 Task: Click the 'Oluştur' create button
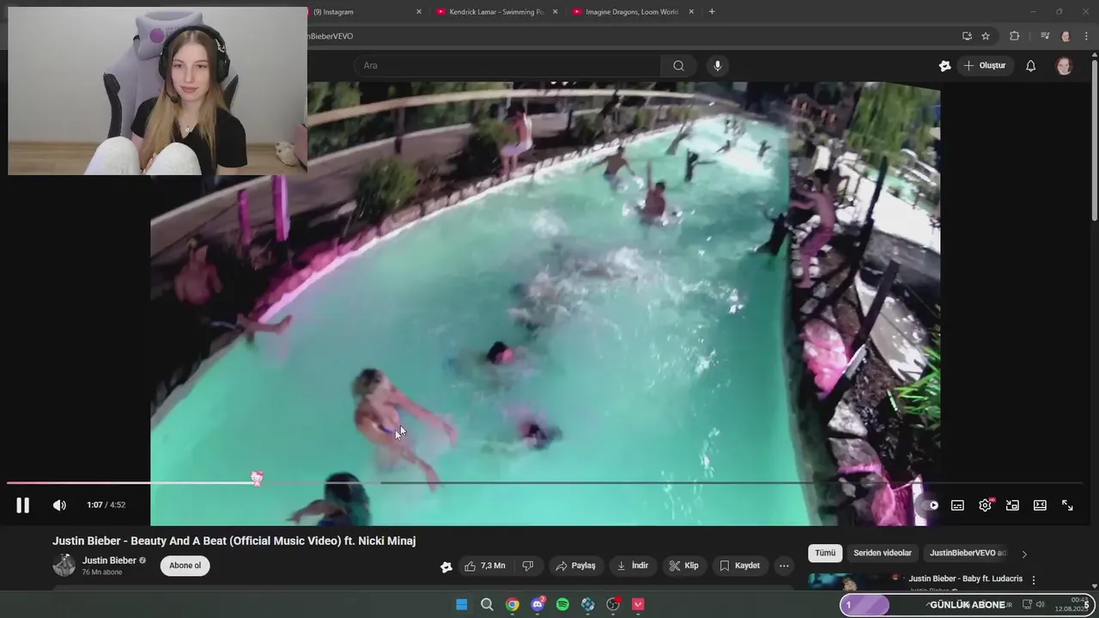[x=984, y=66]
